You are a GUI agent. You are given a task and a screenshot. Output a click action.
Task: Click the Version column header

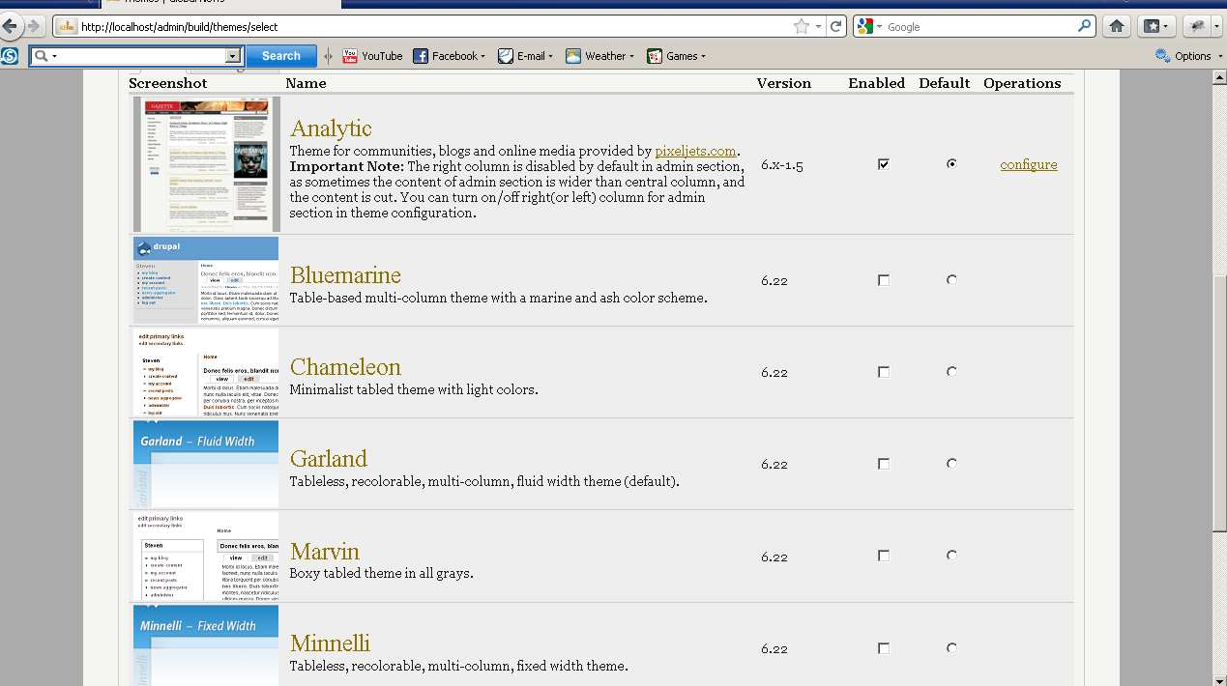(x=784, y=83)
